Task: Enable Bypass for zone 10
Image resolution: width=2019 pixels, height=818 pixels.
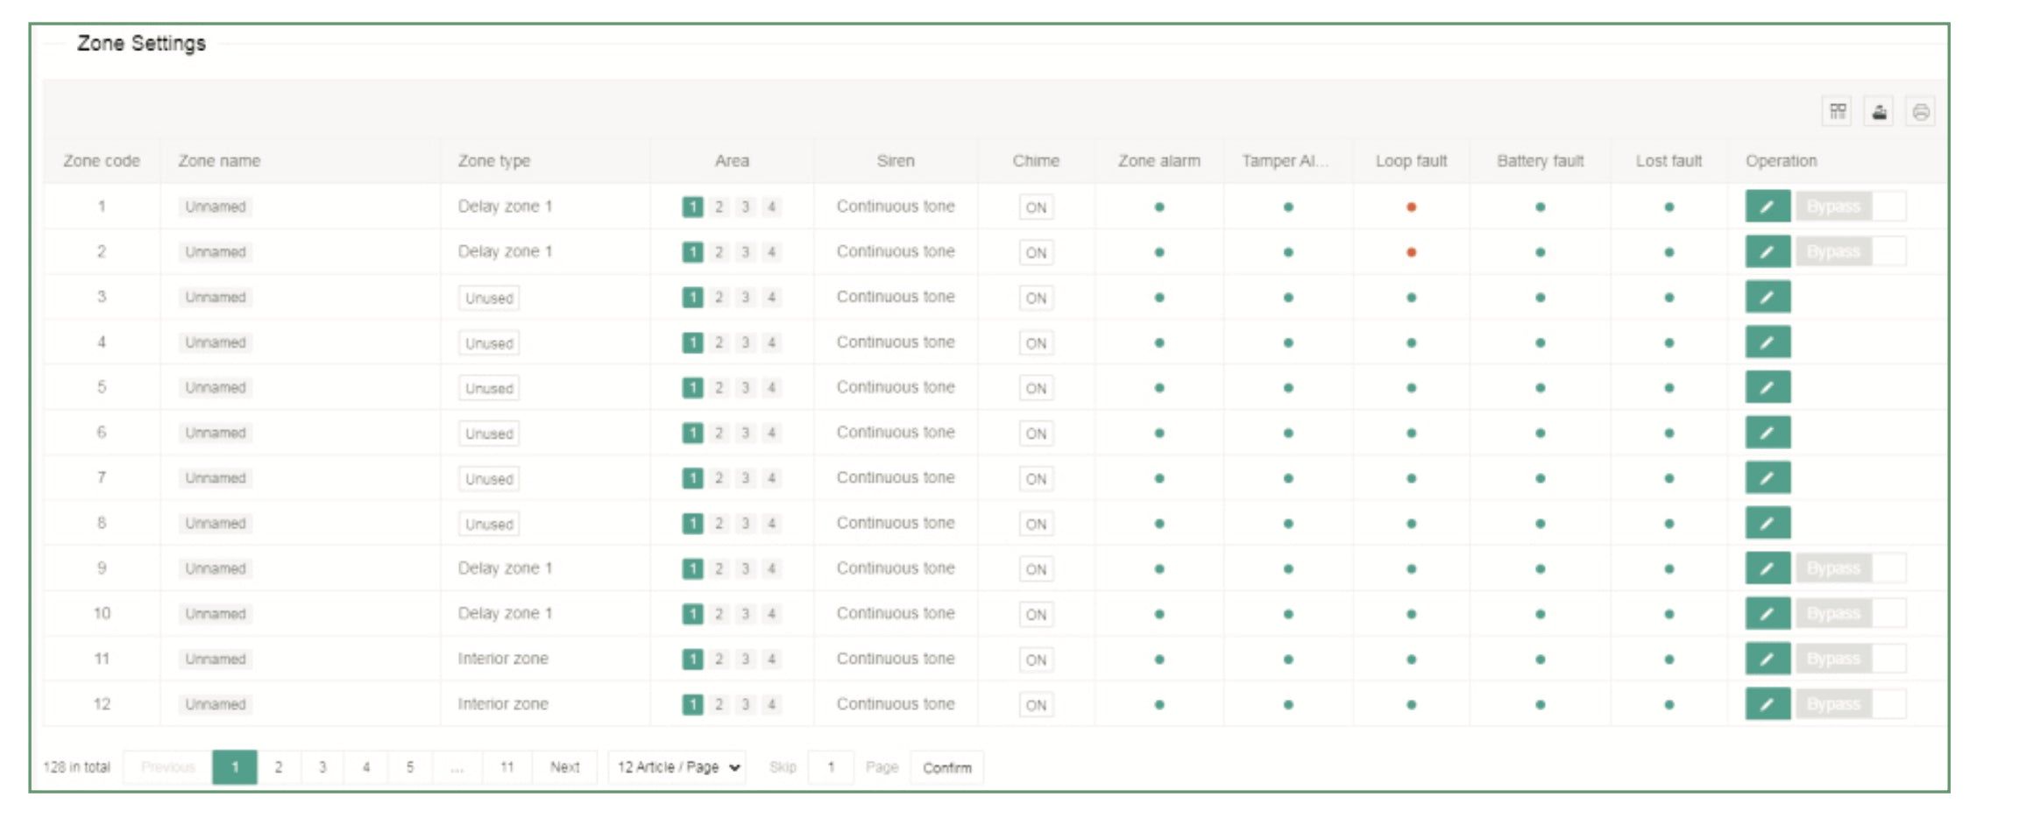Action: [x=1850, y=614]
